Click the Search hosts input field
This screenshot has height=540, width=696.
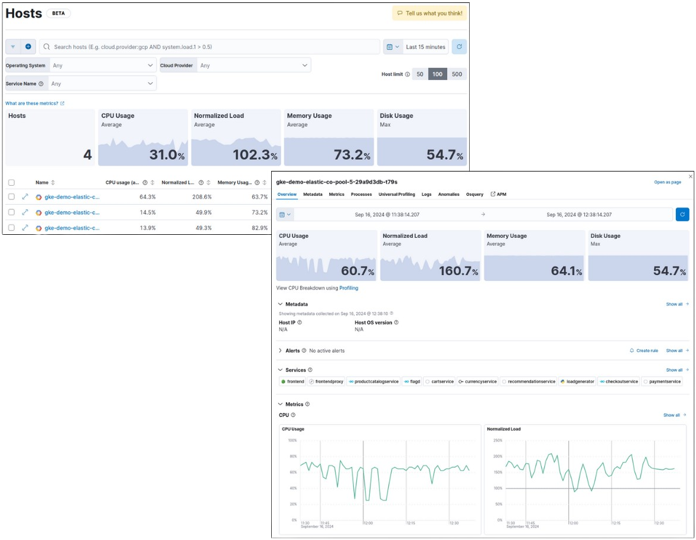click(213, 47)
